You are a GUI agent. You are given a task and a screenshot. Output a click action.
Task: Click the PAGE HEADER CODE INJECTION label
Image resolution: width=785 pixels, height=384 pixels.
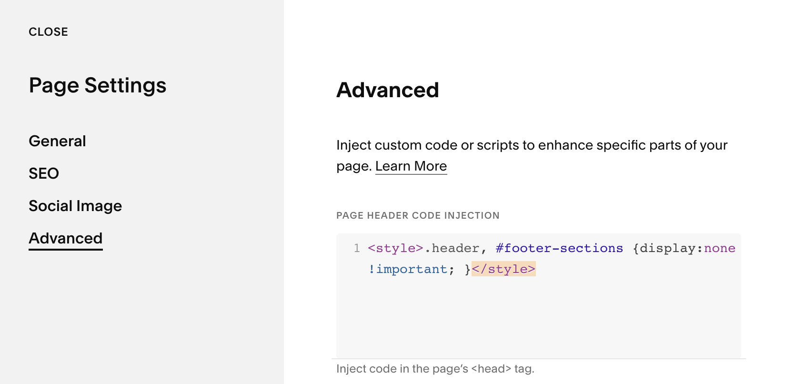coord(418,215)
